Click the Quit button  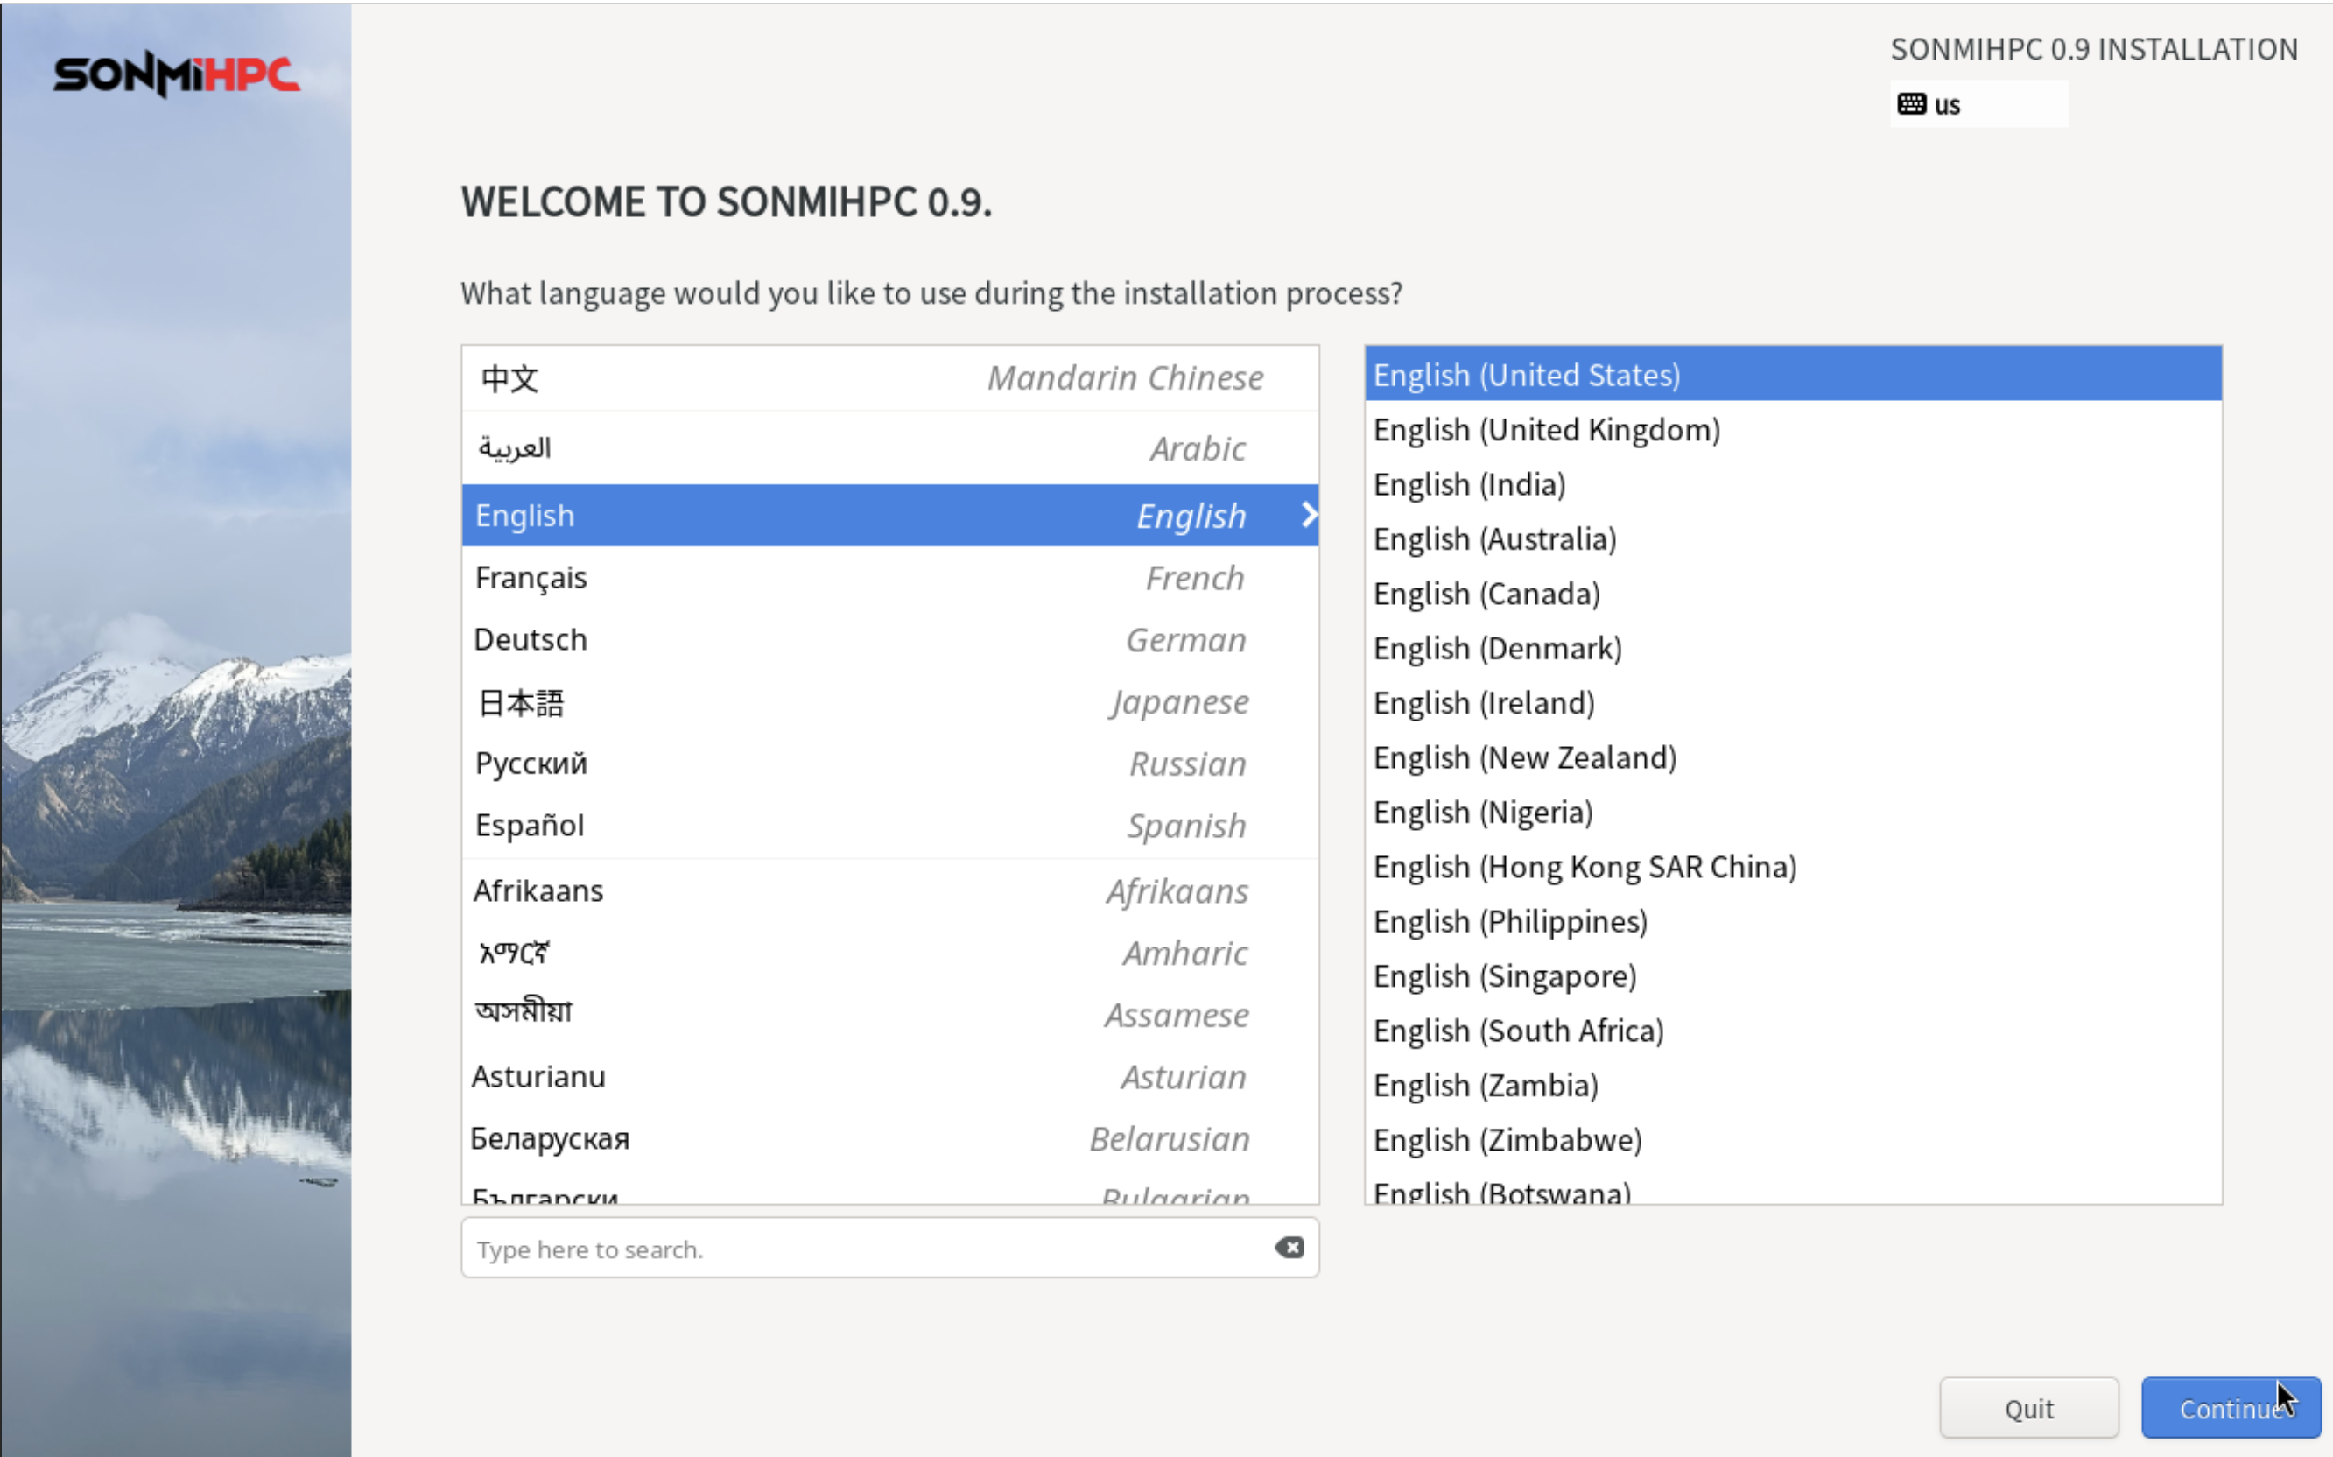[2028, 1409]
